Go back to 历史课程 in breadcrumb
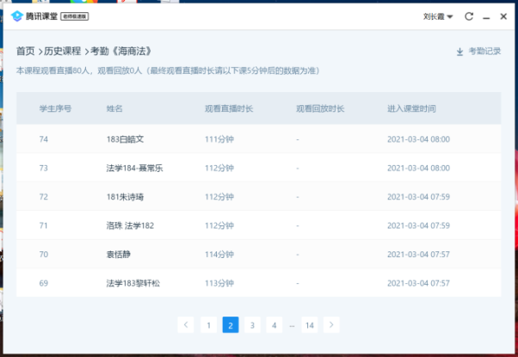Image resolution: width=518 pixels, height=357 pixels. (x=63, y=52)
